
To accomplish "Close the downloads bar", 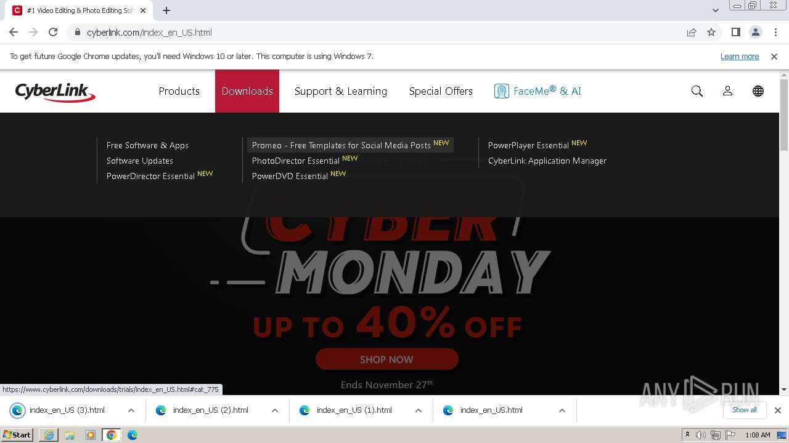I will pos(778,410).
